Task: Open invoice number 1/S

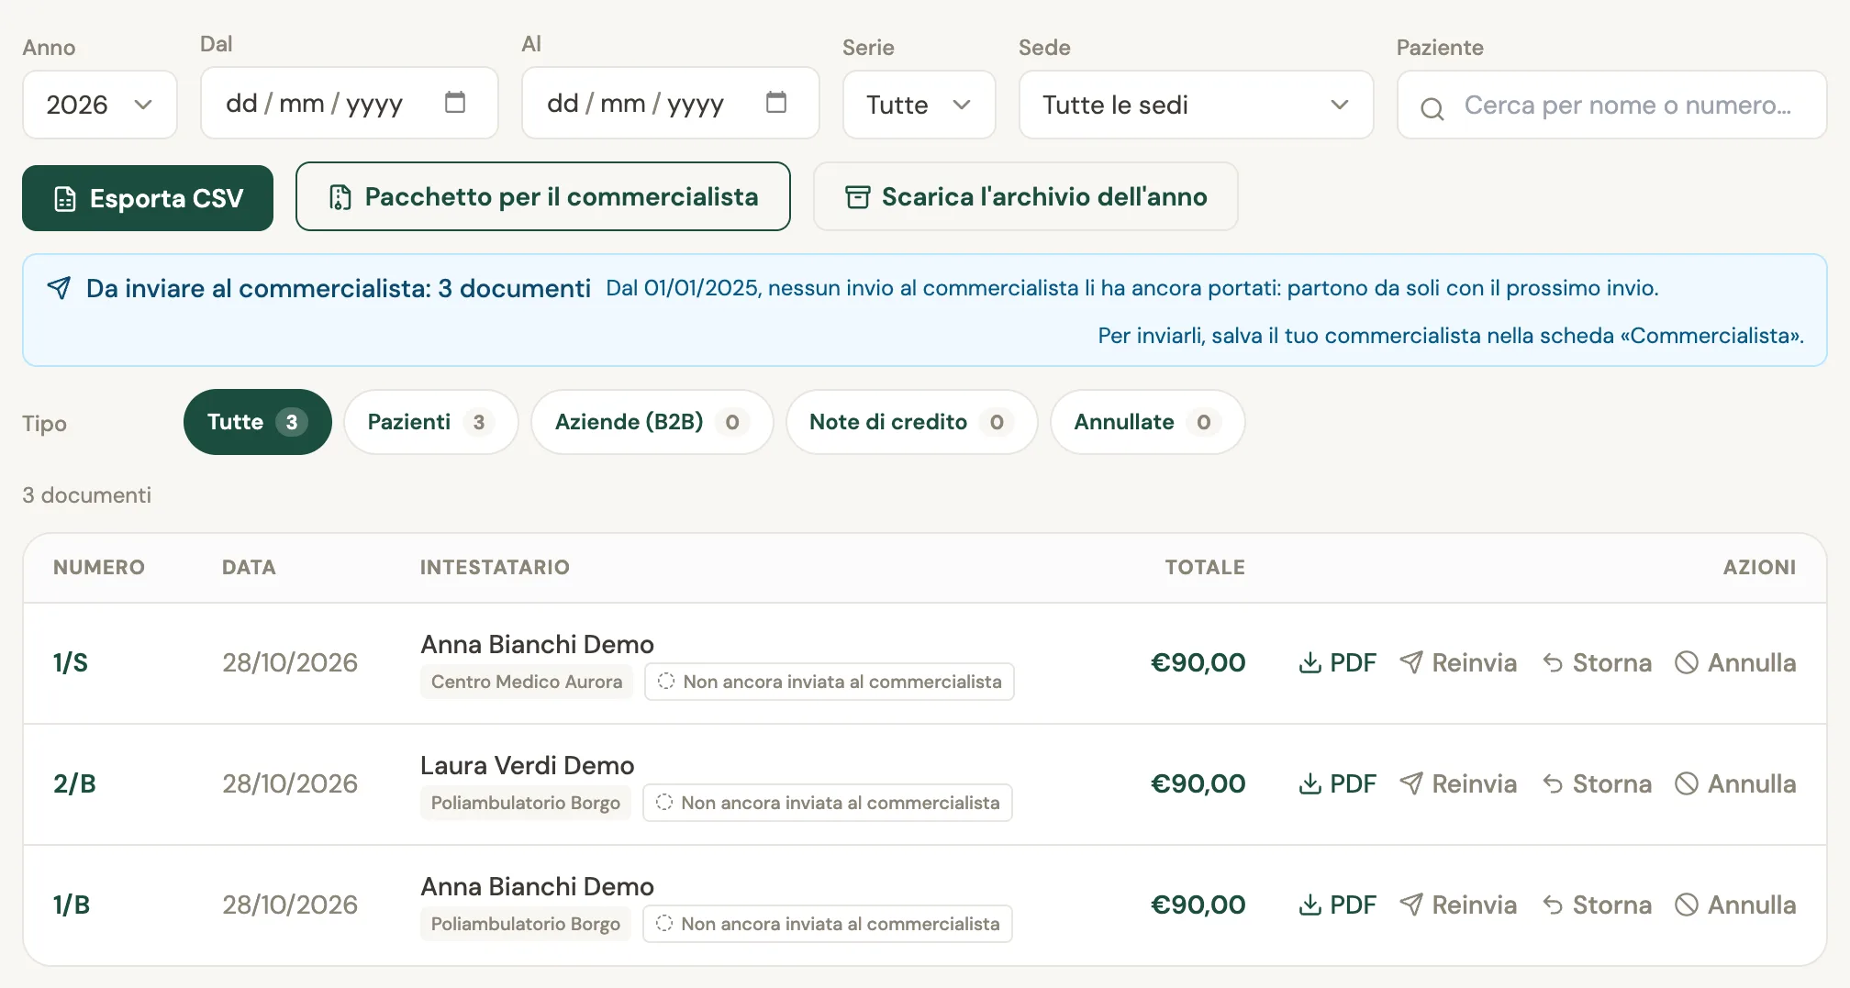Action: click(x=71, y=662)
